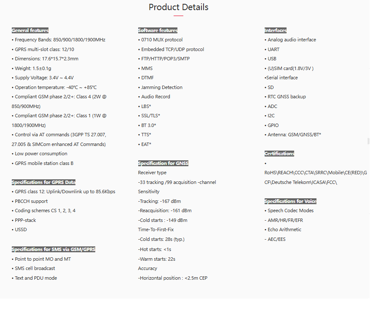Screen dimensions: 386x324
Task: Click the Antenna: GSM/GNSS/BT* line
Action: [293, 135]
